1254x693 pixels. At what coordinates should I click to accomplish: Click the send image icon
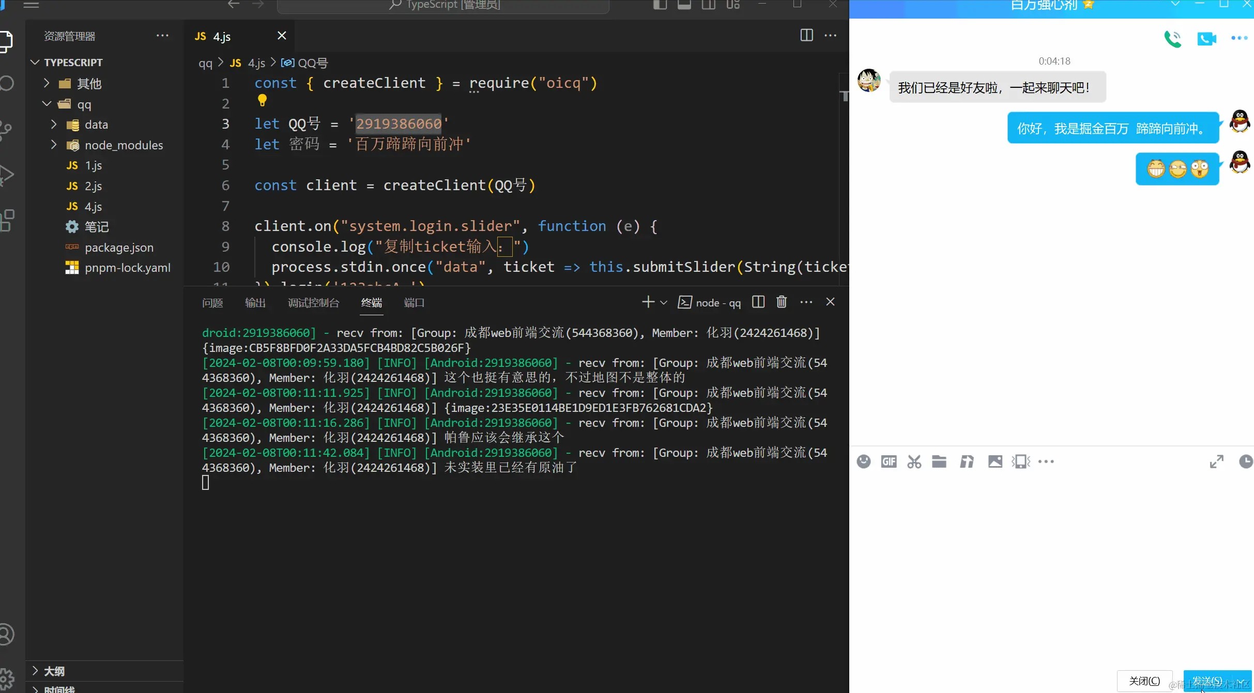(x=995, y=461)
